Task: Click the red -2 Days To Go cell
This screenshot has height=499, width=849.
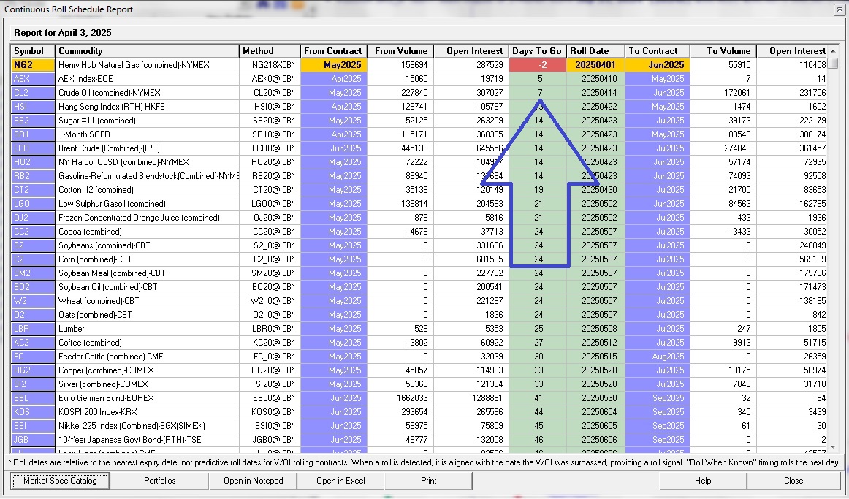Action: (x=537, y=65)
